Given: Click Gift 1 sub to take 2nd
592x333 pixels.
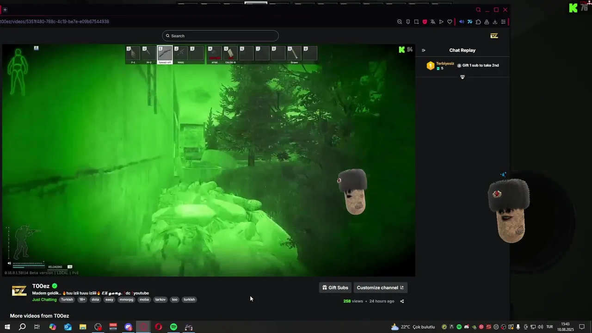Looking at the screenshot, I should point(481,65).
